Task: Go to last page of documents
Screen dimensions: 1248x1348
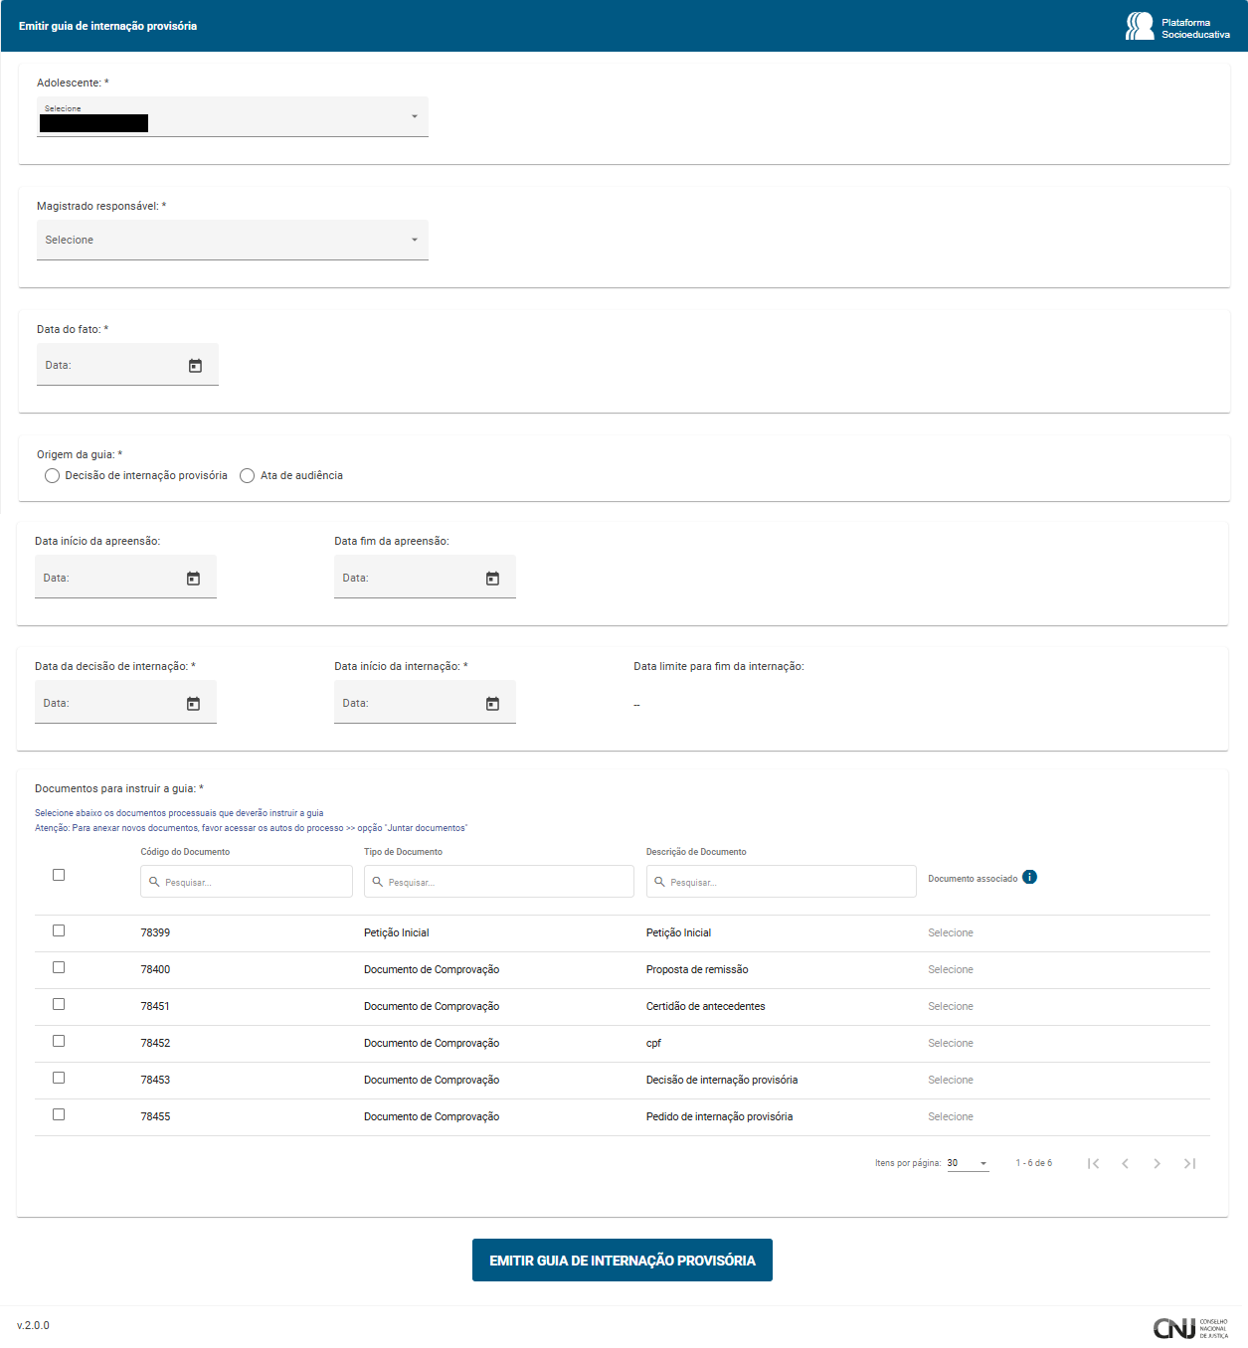Action: (x=1189, y=1163)
